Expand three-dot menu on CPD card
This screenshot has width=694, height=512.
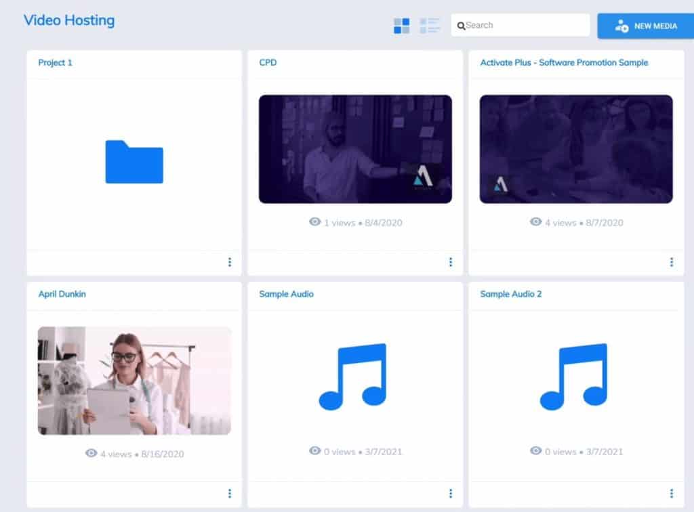451,262
